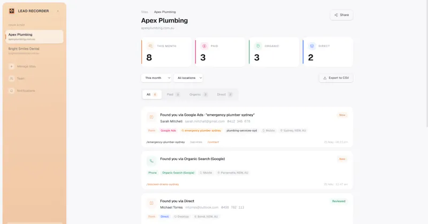This screenshot has height=224, width=428.
Task: Click the /blocked-drains-sydney path
Action: [x=163, y=184]
